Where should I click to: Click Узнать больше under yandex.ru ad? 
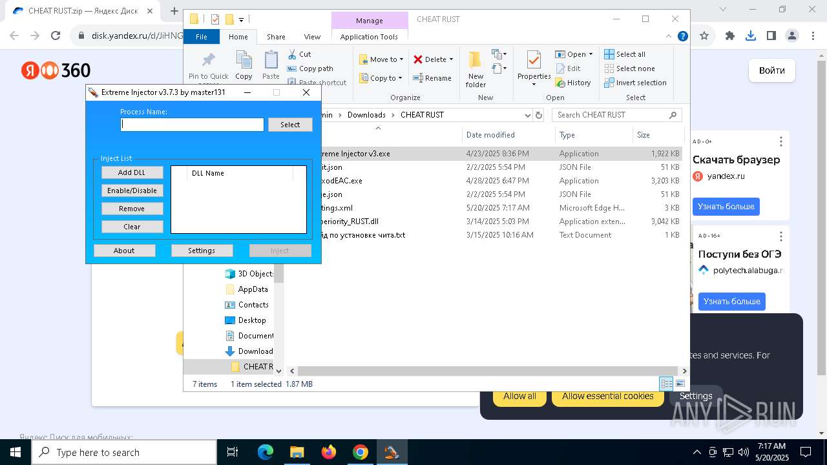(x=726, y=207)
